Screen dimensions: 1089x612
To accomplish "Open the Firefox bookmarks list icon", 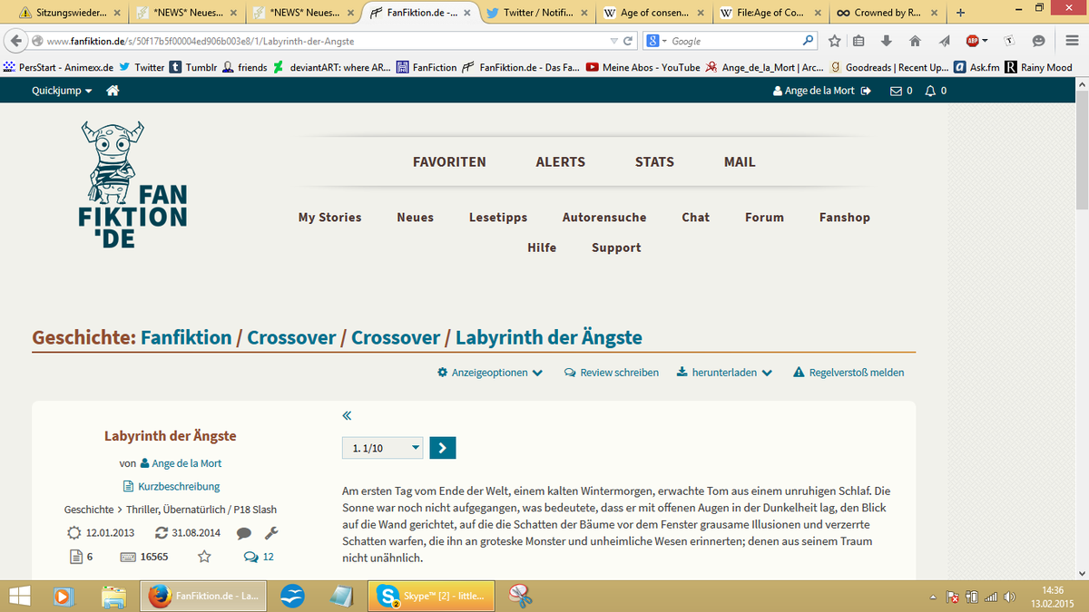I will (858, 41).
